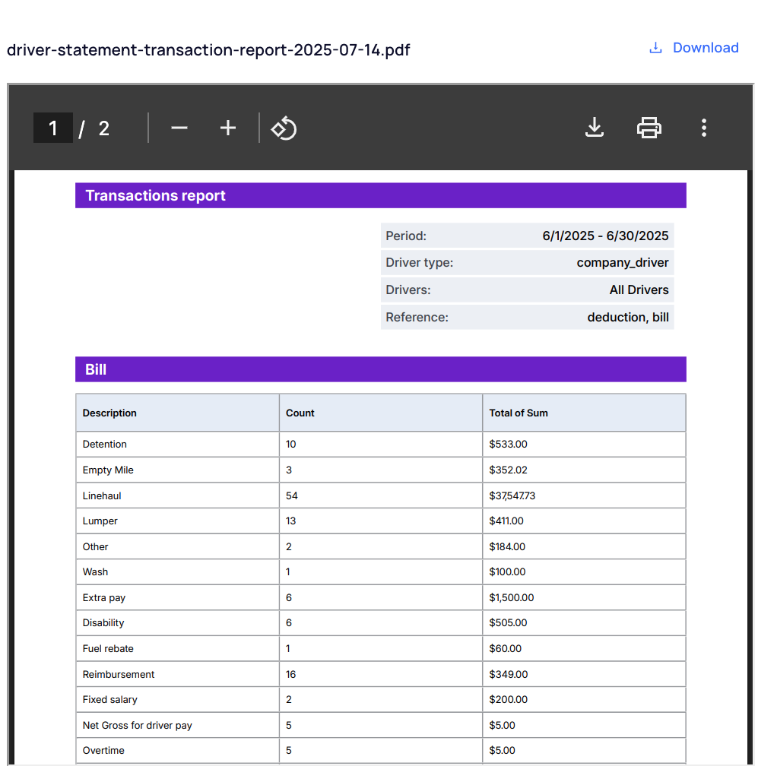Viewport: 758px width, 766px height.
Task: Click the Reimbursement count 16
Action: click(x=290, y=675)
